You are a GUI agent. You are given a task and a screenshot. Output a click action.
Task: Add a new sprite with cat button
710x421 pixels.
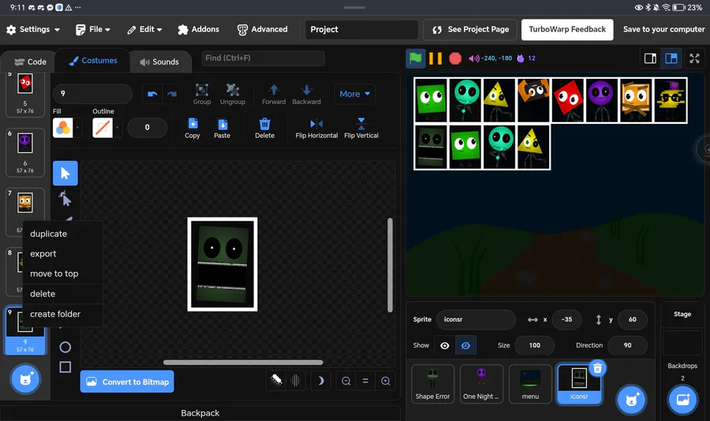click(x=631, y=400)
